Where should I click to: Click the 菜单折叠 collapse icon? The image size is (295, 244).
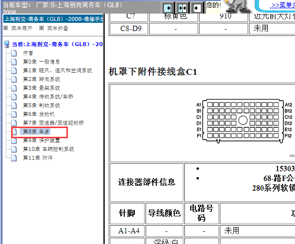pos(41,28)
